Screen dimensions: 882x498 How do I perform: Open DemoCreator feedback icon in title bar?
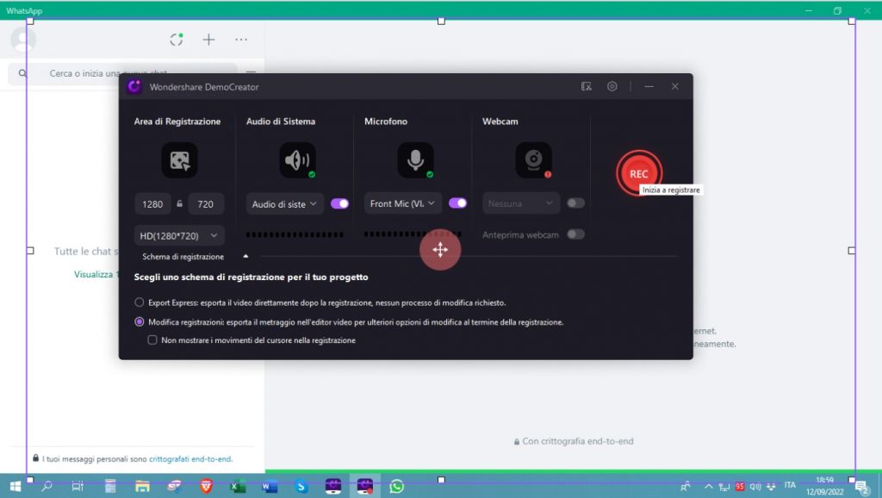click(x=586, y=86)
